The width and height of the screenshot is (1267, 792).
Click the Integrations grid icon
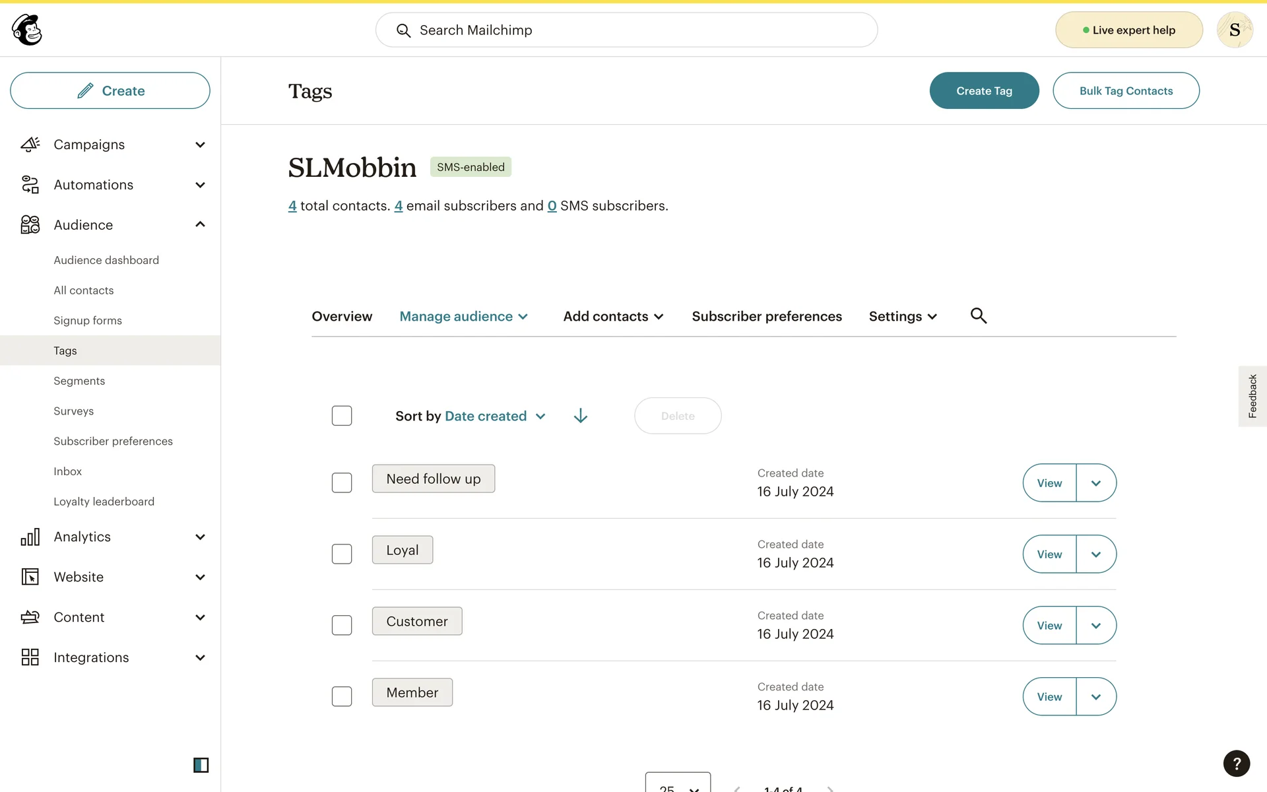coord(30,657)
